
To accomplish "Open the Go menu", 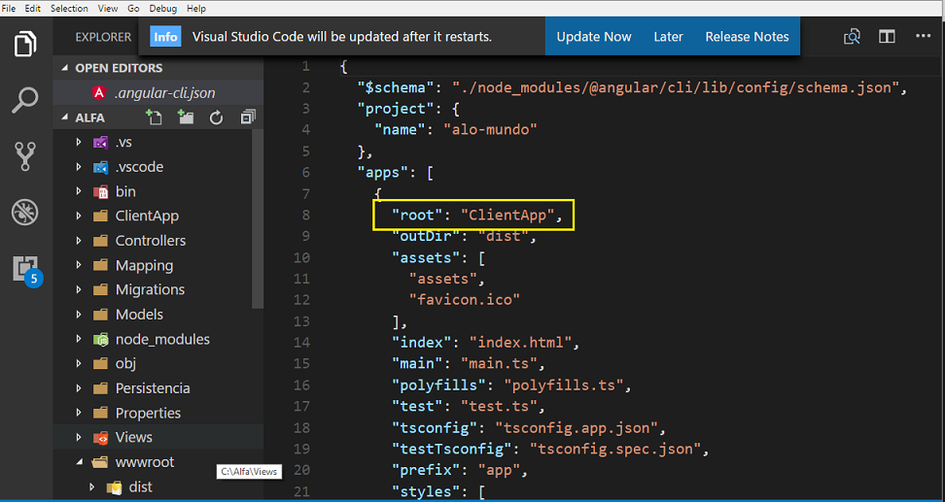I will (134, 9).
